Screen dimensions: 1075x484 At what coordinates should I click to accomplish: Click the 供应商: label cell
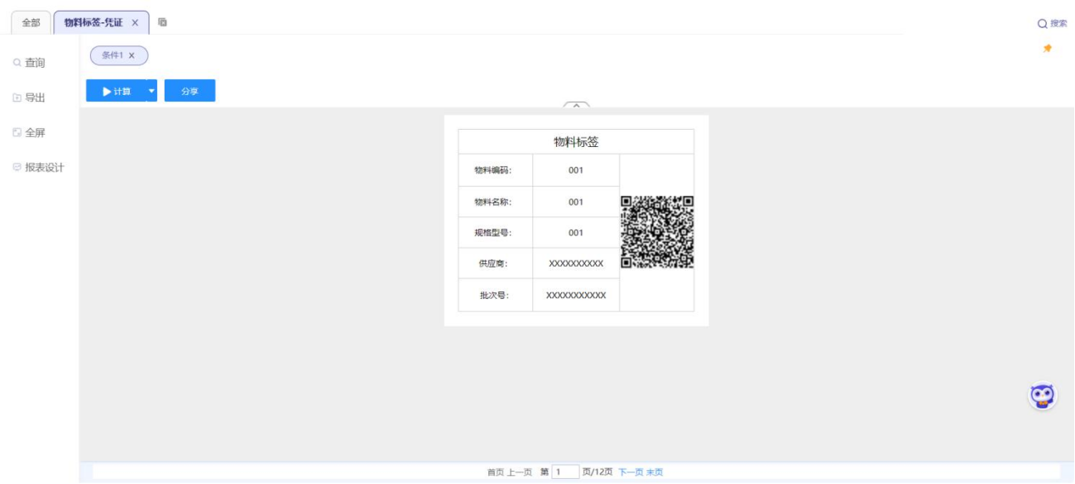[496, 263]
